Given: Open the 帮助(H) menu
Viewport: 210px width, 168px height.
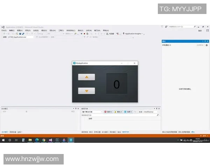Looking at the screenshot, I should 106,30.
